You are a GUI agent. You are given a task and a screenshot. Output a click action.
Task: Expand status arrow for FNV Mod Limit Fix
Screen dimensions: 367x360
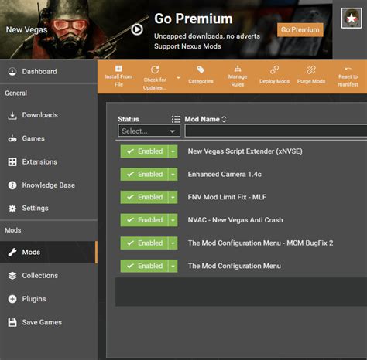click(x=173, y=197)
